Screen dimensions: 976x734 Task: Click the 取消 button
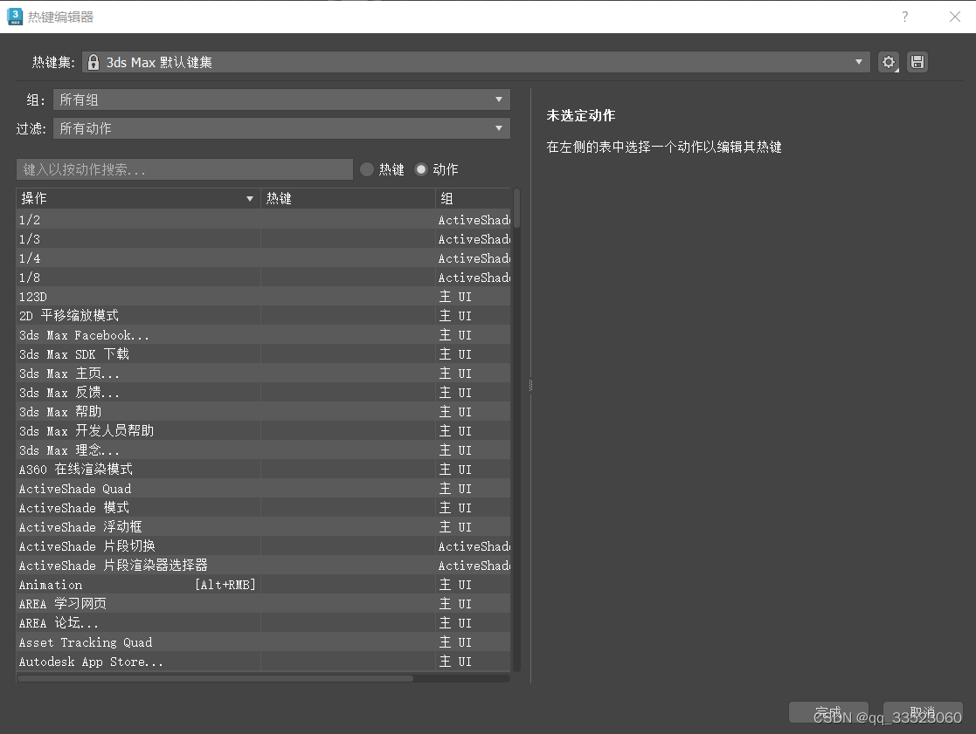tap(923, 712)
